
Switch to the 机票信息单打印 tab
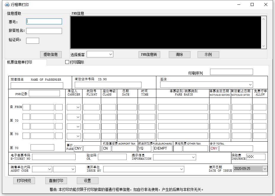click(20, 62)
